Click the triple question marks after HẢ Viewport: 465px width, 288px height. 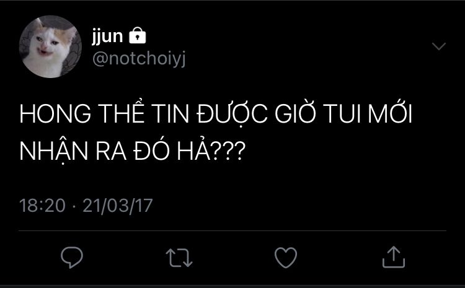227,152
